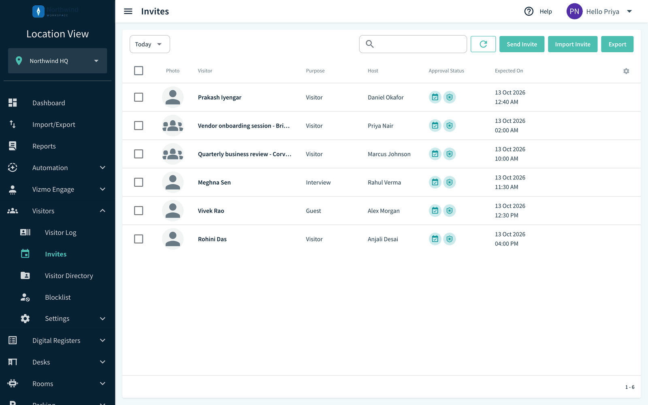Viewport: 648px width, 405px height.
Task: Select the Prakash Iyengar row checkbox
Action: tap(139, 97)
